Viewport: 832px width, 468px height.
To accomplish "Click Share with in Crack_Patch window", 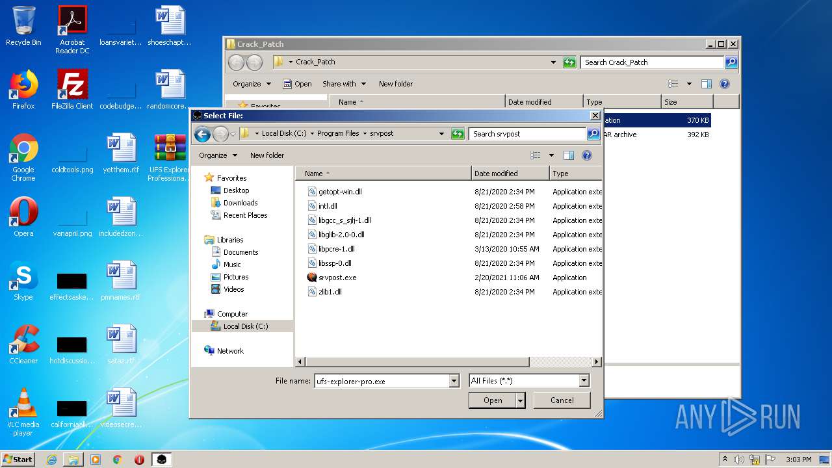I will (x=344, y=84).
